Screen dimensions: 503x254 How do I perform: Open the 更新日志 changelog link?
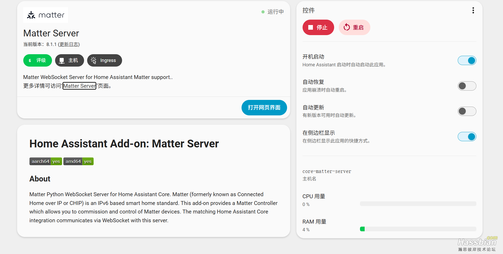click(69, 44)
